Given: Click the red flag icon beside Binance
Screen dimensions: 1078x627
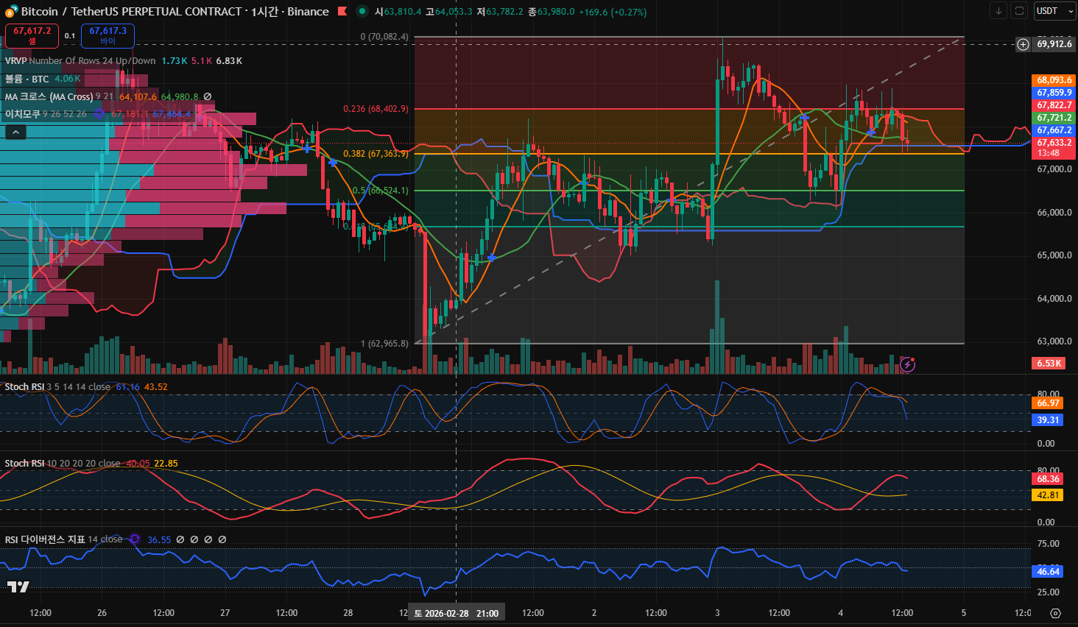Looking at the screenshot, I should [342, 11].
